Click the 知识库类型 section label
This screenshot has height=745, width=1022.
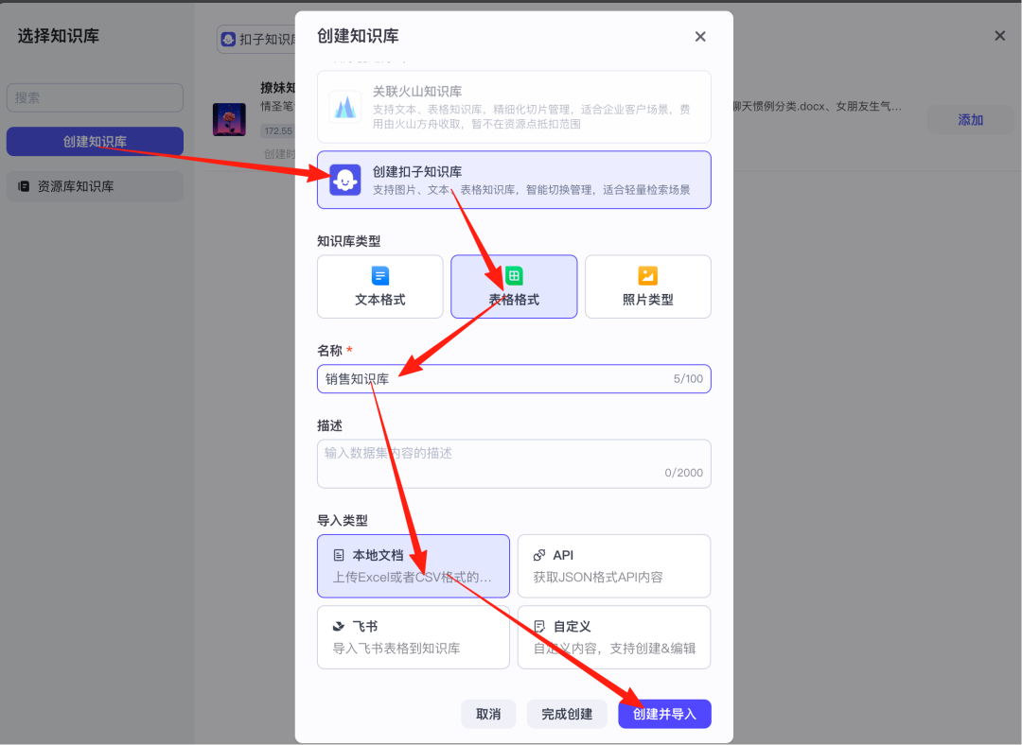pyautogui.click(x=348, y=241)
